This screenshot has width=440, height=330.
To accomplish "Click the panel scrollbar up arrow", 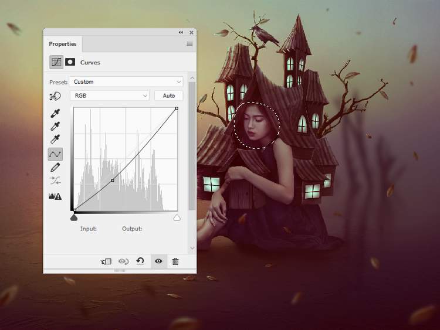I will click(192, 77).
